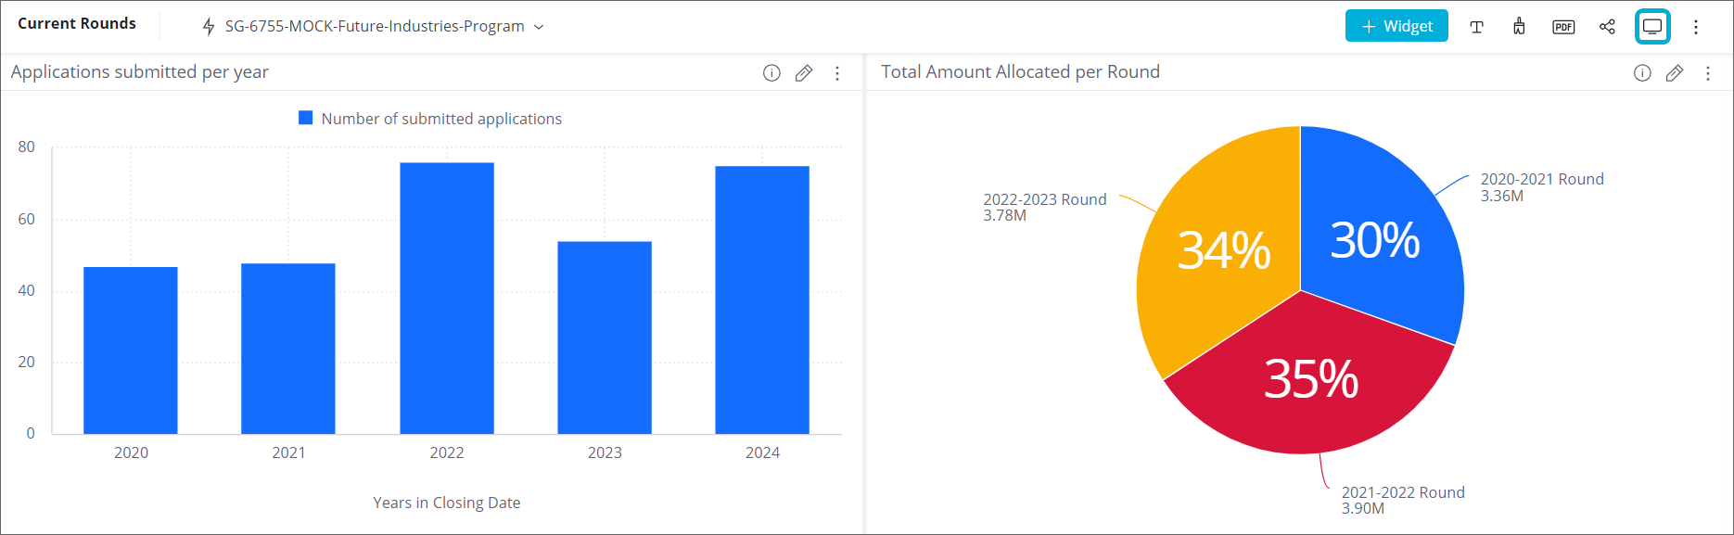Expand the SG-6755-MOCK-Future-Industries-Program dropdown

coord(539,27)
